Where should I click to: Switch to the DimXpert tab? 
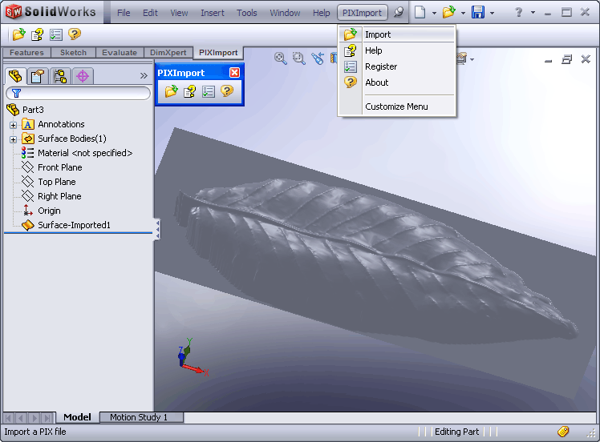[168, 53]
